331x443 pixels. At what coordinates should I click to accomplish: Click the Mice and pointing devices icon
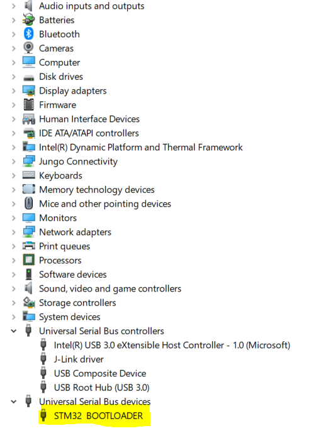click(28, 204)
